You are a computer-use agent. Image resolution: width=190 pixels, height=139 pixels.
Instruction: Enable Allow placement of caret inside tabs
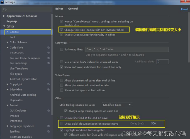[62, 85]
